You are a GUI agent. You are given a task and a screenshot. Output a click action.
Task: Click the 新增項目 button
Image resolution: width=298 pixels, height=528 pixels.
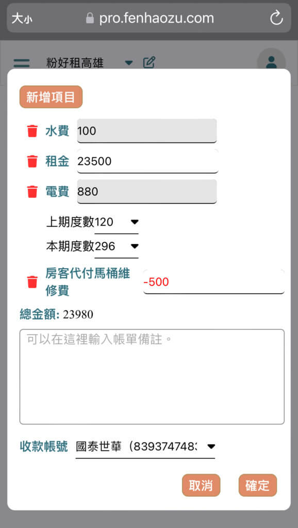pos(51,97)
